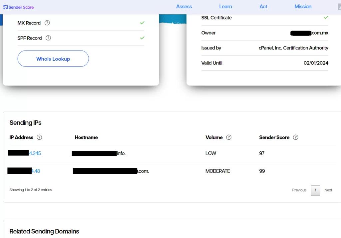341x238 pixels.
Task: Open the Mission menu
Action: coord(303,7)
